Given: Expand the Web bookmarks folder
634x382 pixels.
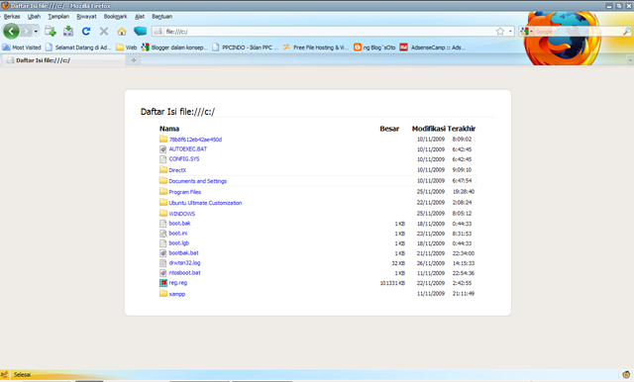Looking at the screenshot, I should [x=126, y=48].
